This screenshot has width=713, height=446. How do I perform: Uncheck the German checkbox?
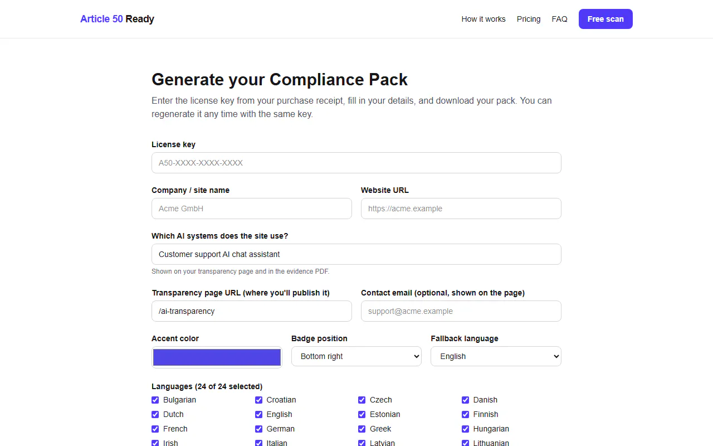click(x=258, y=429)
